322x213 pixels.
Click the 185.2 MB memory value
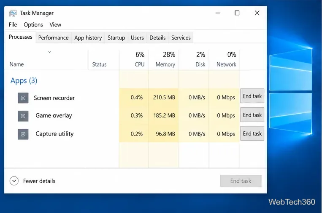164,115
